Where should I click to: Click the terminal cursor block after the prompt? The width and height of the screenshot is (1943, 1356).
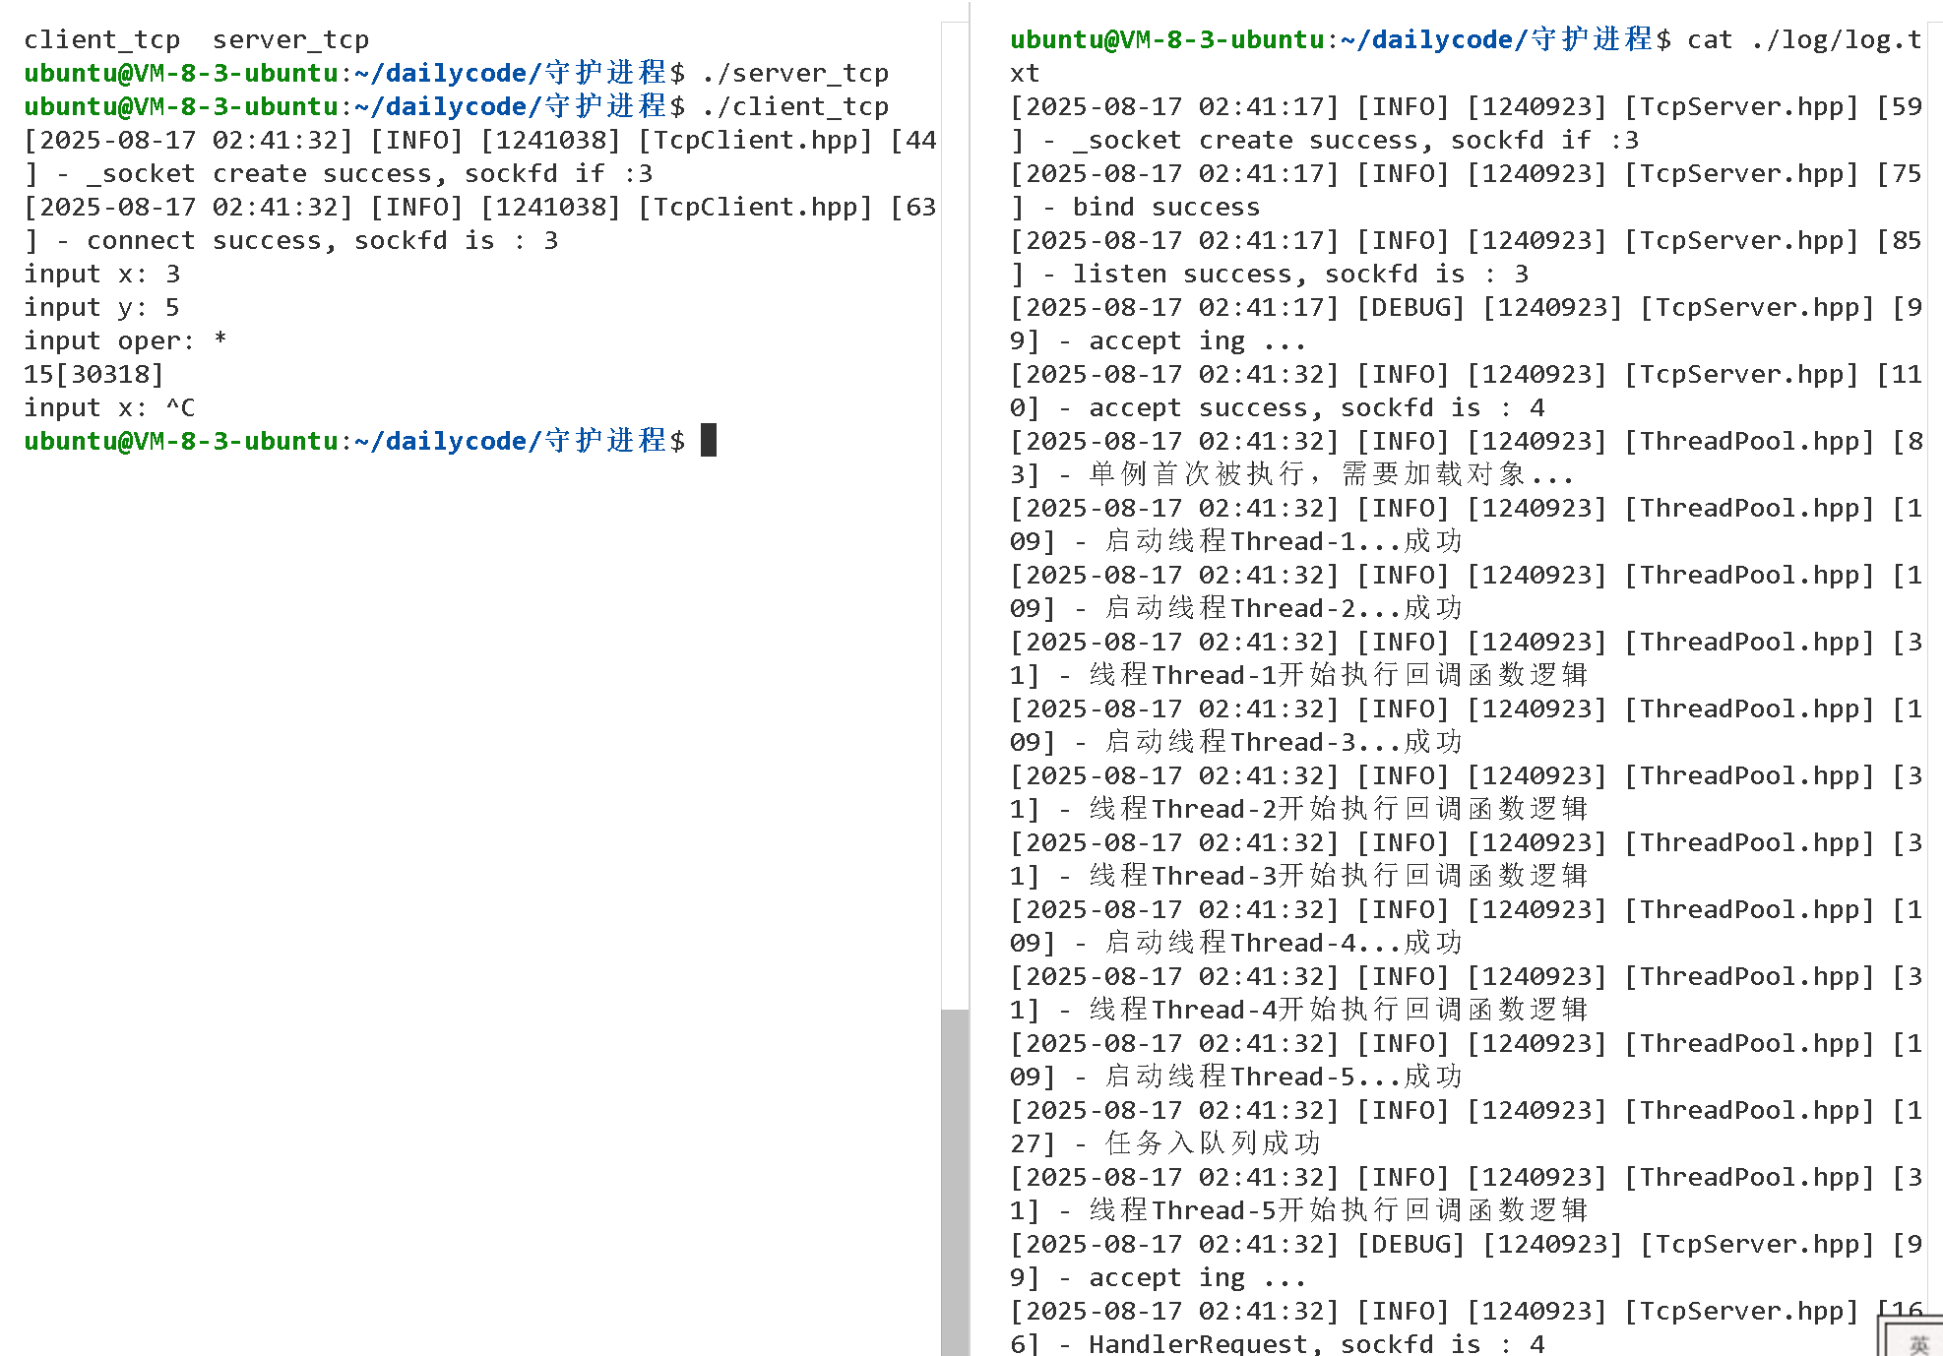709,440
